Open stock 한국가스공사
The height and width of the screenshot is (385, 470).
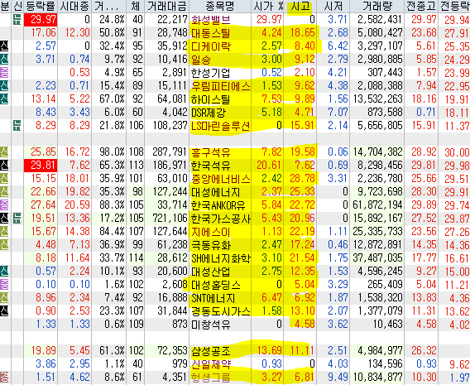(221, 218)
